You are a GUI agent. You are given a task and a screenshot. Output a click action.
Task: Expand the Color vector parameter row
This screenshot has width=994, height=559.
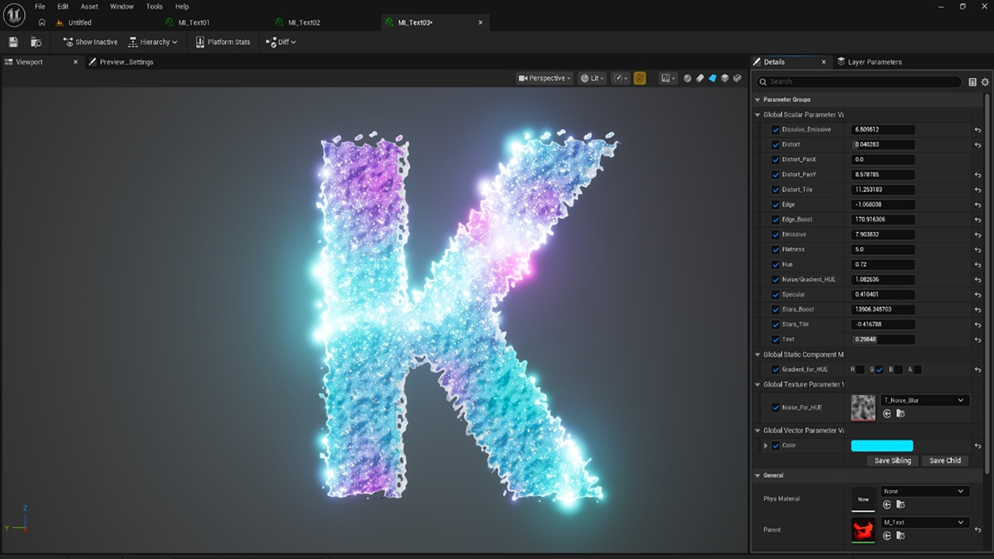coord(766,446)
